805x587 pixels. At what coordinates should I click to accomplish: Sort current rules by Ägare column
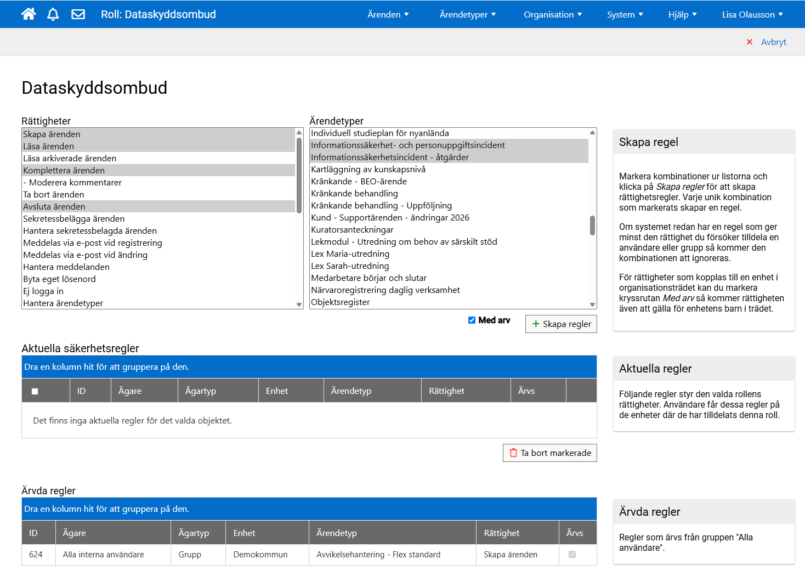130,391
